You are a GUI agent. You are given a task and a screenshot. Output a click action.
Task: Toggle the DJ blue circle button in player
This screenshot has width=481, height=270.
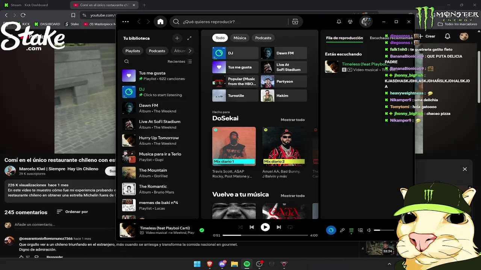pos(331,230)
